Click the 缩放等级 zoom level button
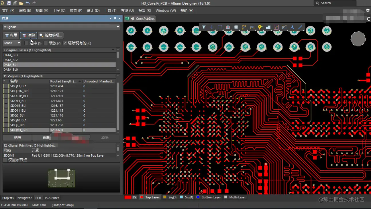371x209 pixels. (x=51, y=35)
